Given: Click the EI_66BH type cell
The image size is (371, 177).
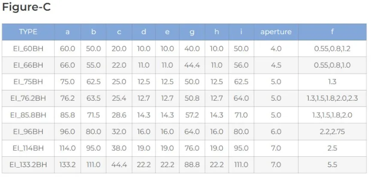Looking at the screenshot, I should (x=28, y=65).
